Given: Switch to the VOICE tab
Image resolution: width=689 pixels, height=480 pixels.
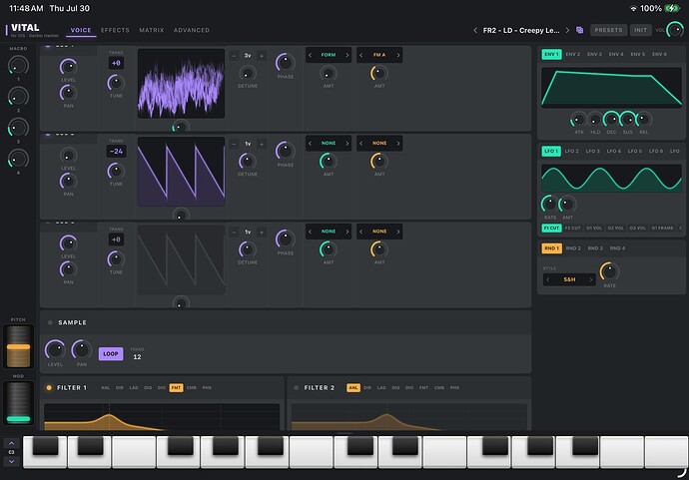Looking at the screenshot, I should (81, 30).
